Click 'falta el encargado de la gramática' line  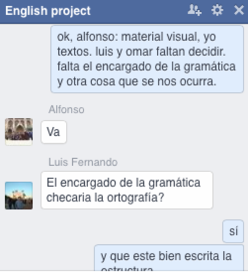[147, 67]
